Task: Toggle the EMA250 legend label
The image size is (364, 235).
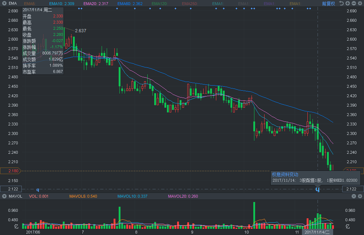Action: (190, 4)
